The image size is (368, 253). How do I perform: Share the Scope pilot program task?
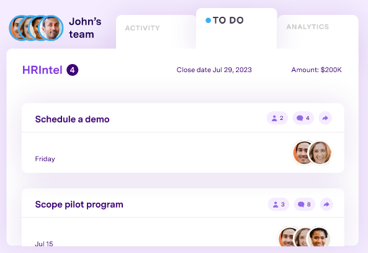click(326, 205)
